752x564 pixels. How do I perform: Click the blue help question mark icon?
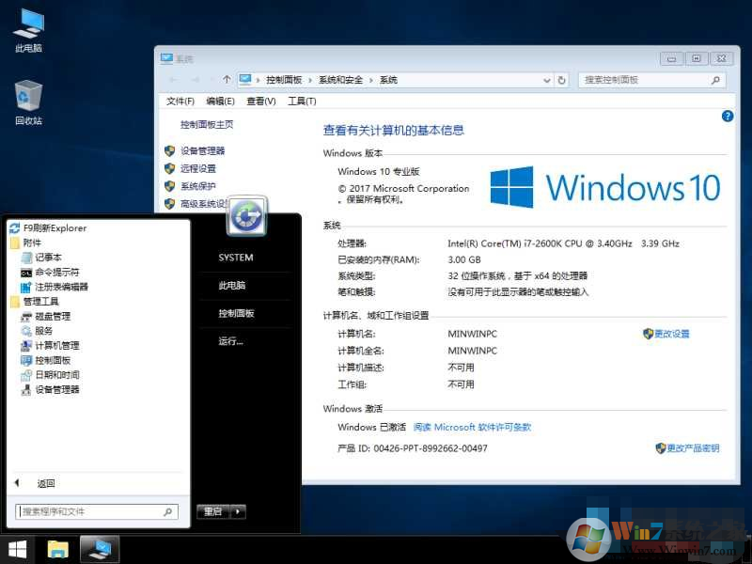click(x=727, y=116)
